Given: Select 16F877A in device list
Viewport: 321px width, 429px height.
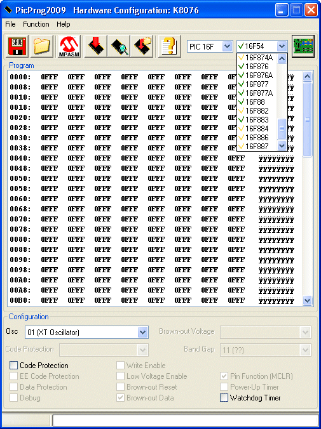Looking at the screenshot, I should coord(257,93).
